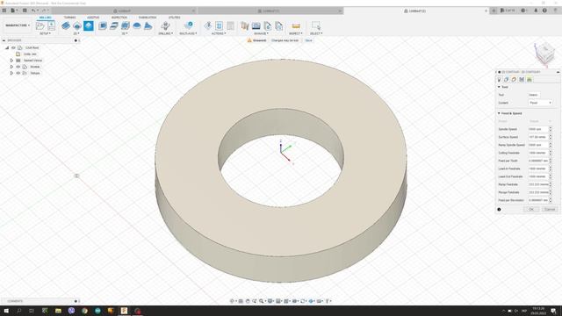Click the info icon beside OK
Viewport: 562px width, 316px height.
(x=499, y=209)
